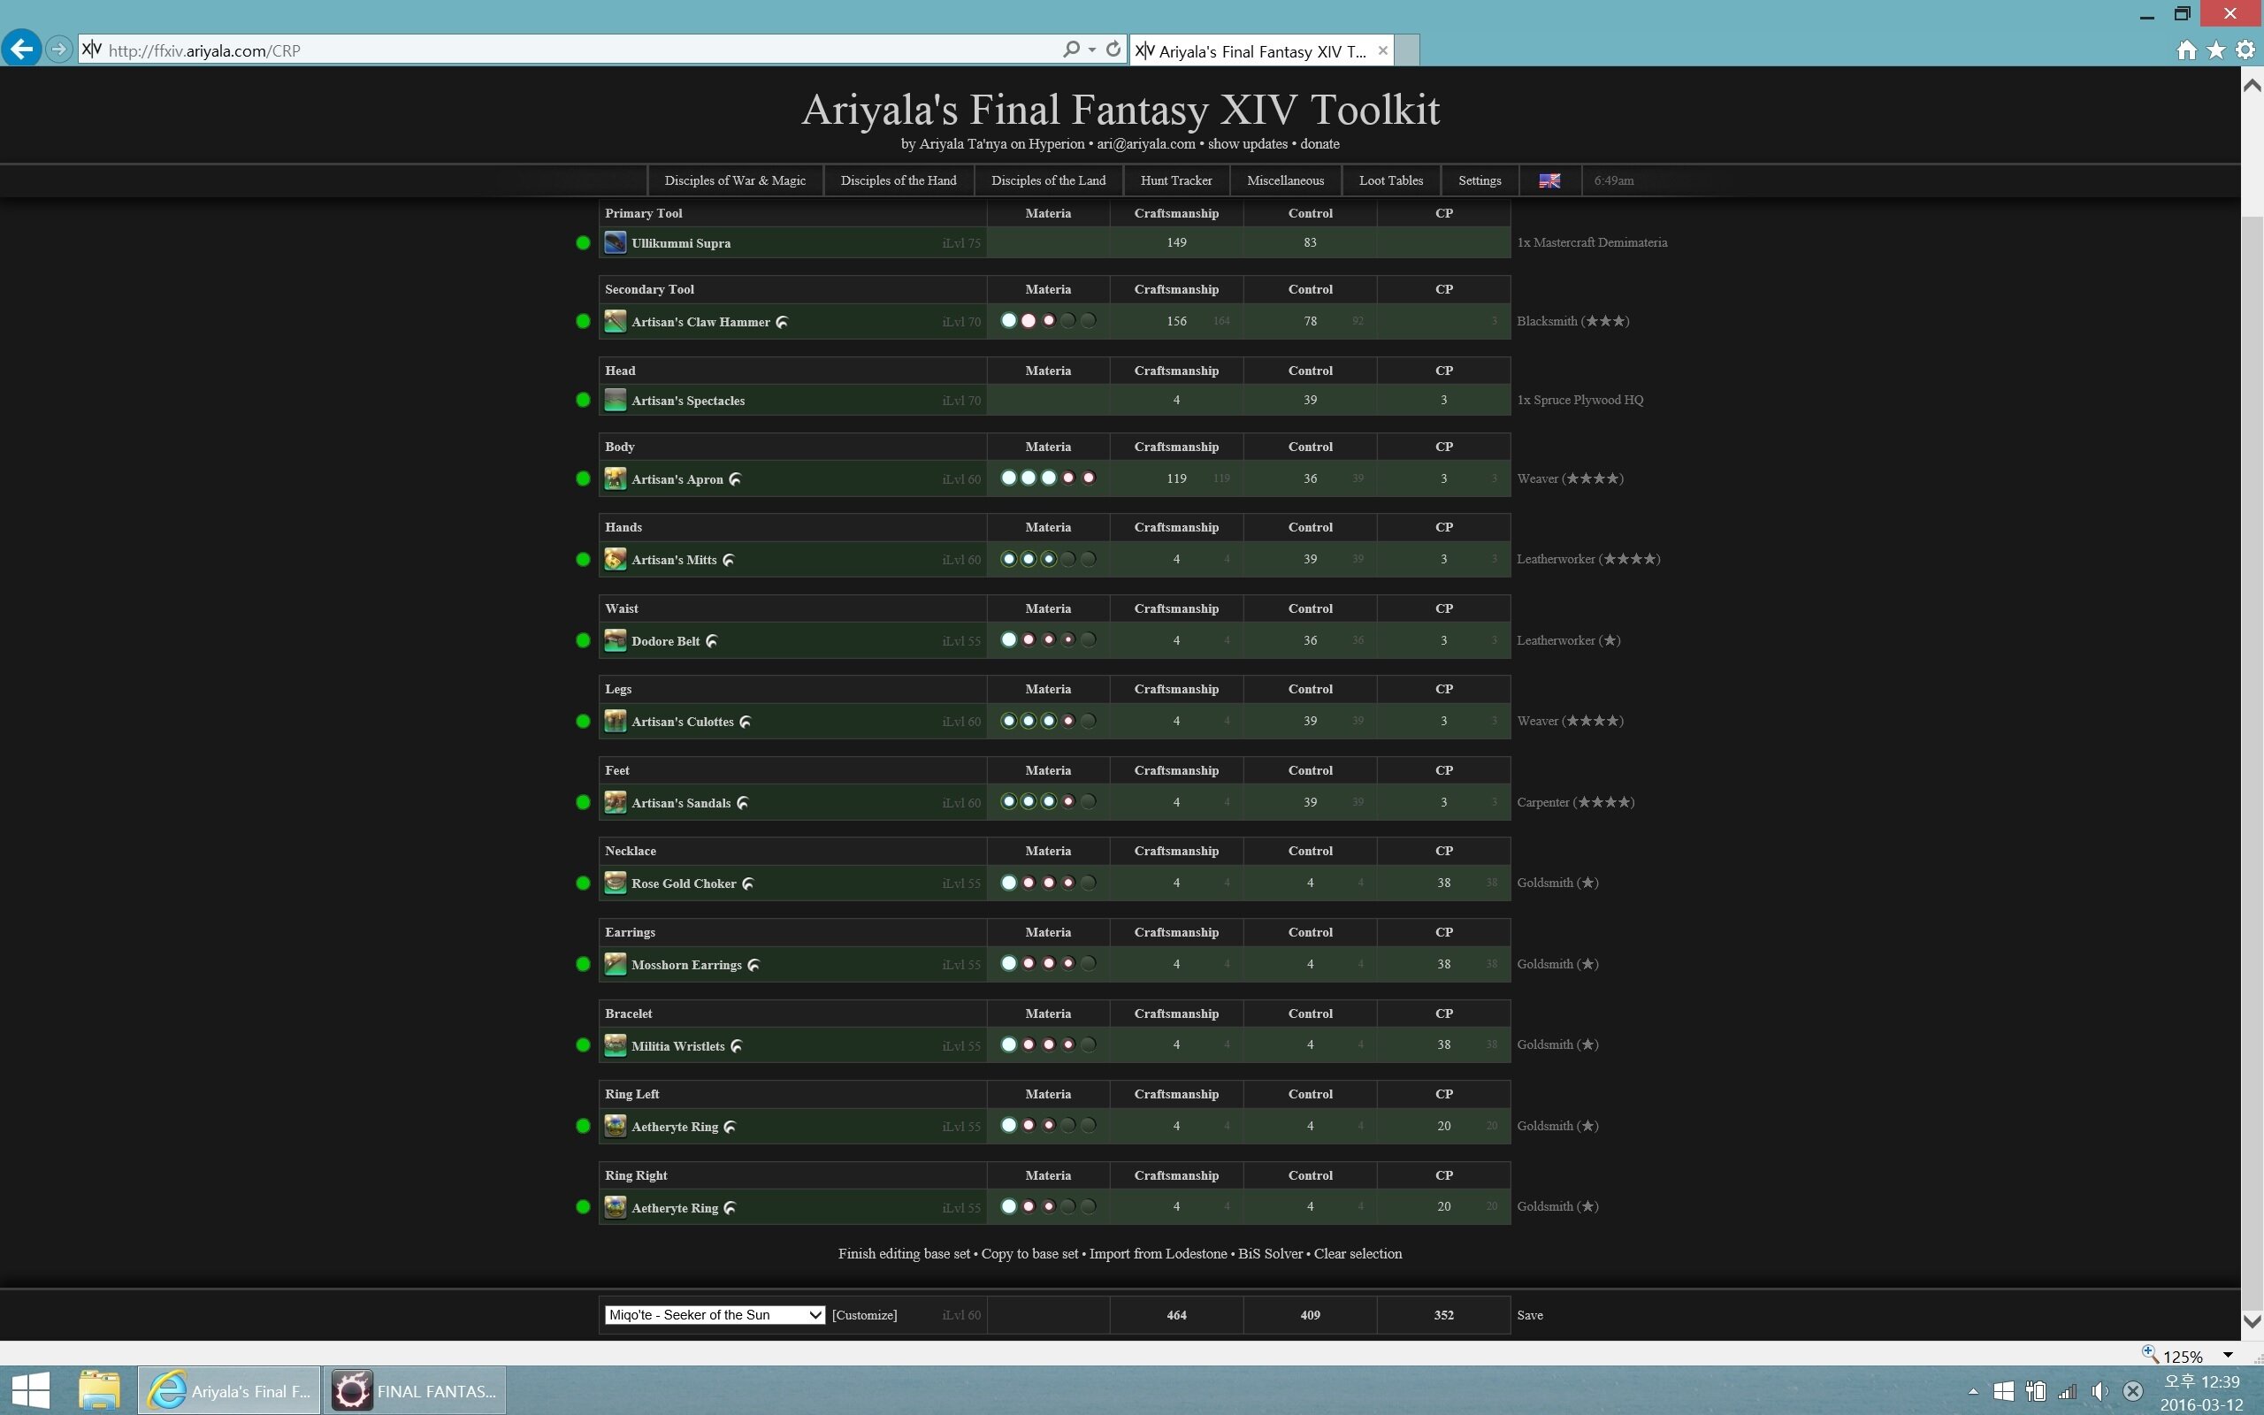Click the Artisan's Claw Hammer item icon
The height and width of the screenshot is (1415, 2264).
[x=615, y=321]
